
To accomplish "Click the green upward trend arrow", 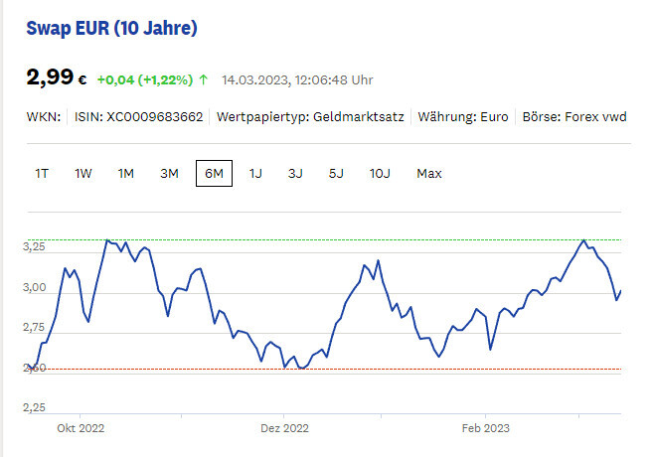I will [204, 79].
